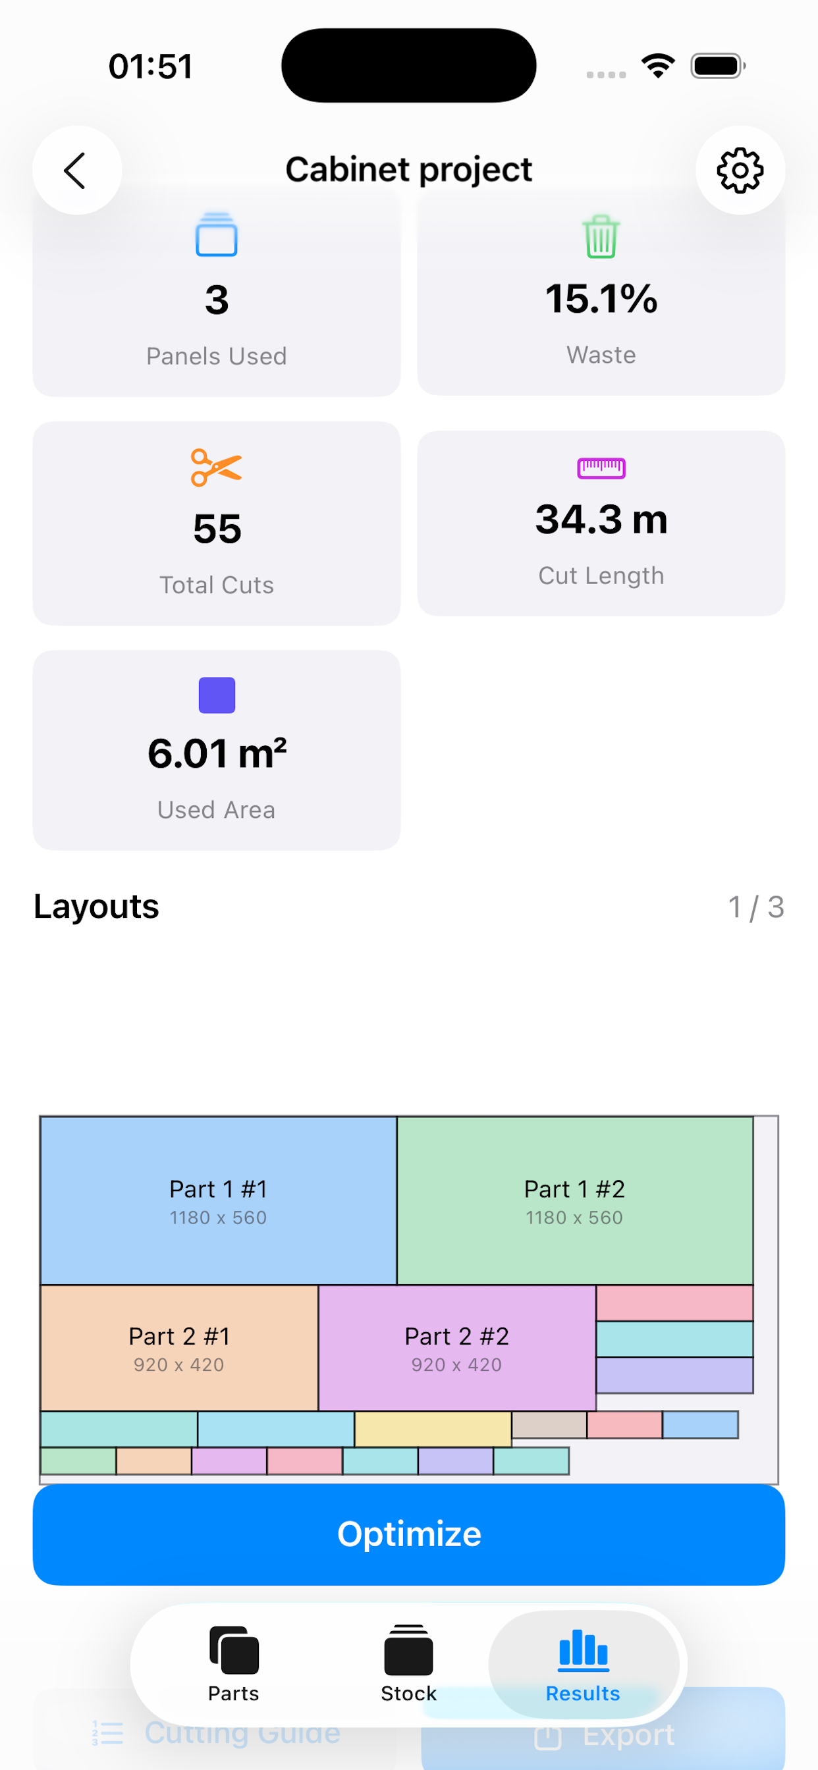The image size is (818, 1770).
Task: Tap the 1 / 3 layout page indicator
Action: (x=755, y=907)
